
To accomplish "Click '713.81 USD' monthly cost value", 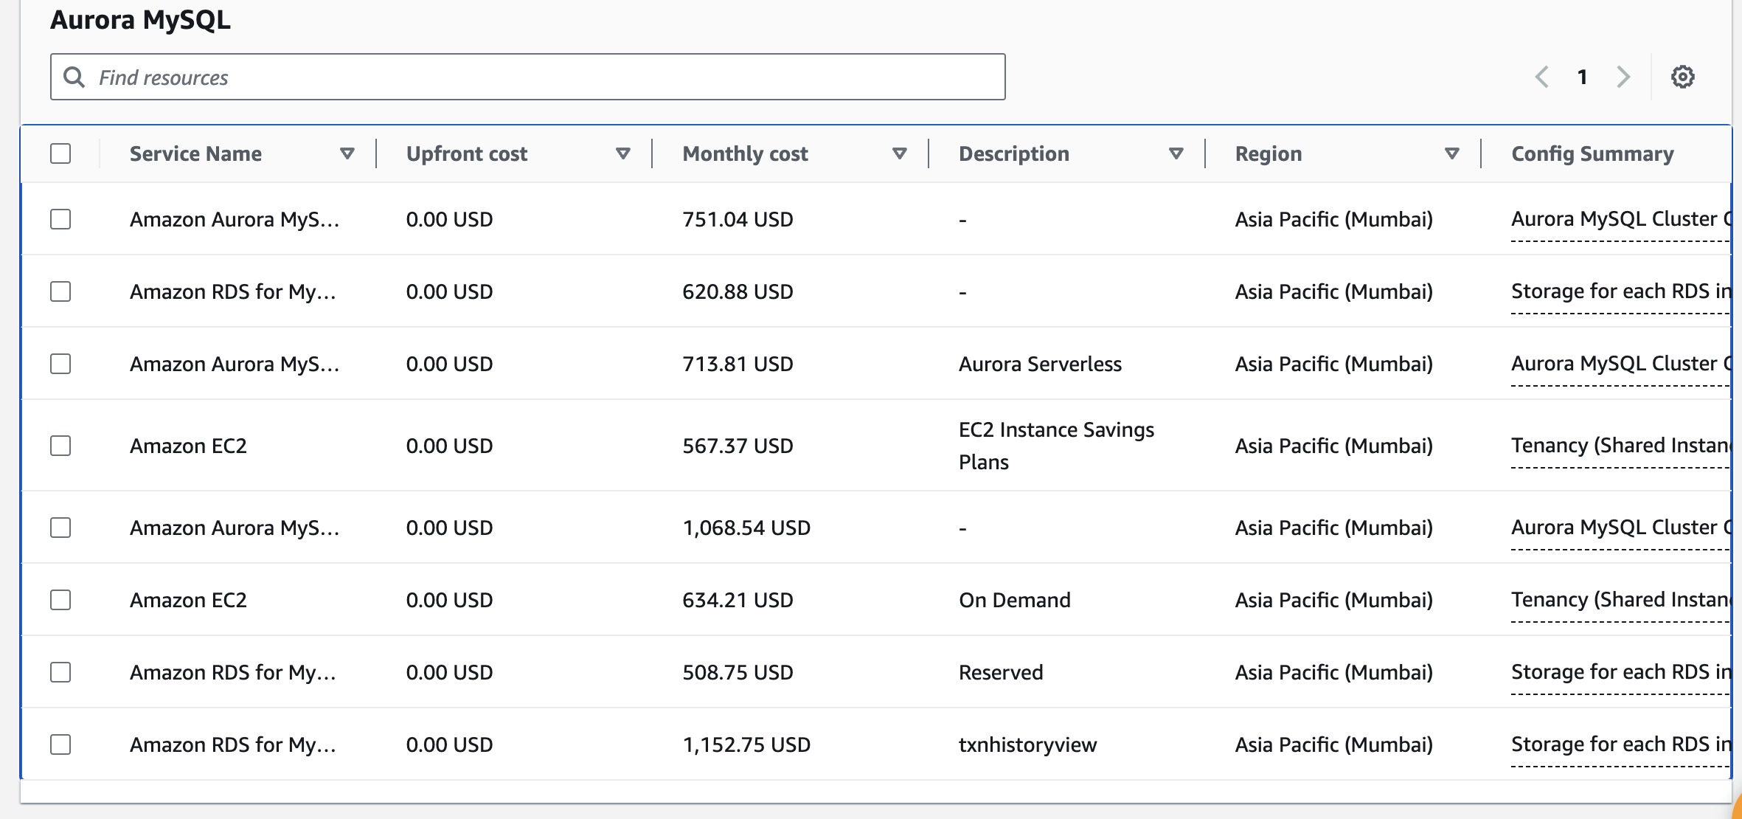I will tap(738, 364).
